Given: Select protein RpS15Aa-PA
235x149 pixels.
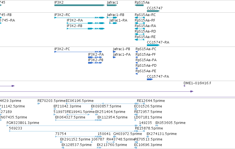Looking at the screenshot, I should 136,63.
